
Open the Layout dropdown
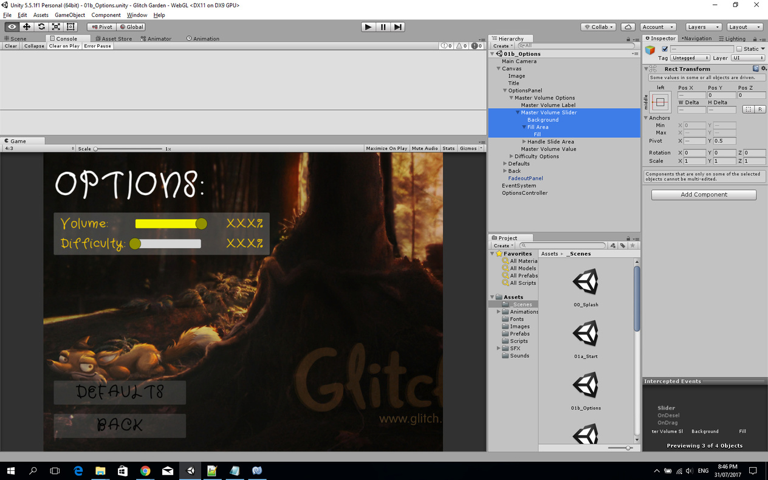(x=744, y=27)
